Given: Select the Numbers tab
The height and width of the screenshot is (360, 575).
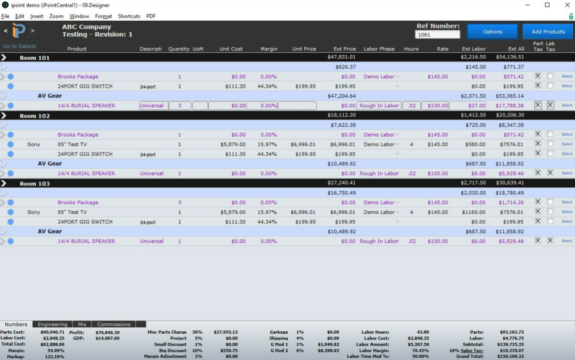Looking at the screenshot, I should pyautogui.click(x=16, y=324).
